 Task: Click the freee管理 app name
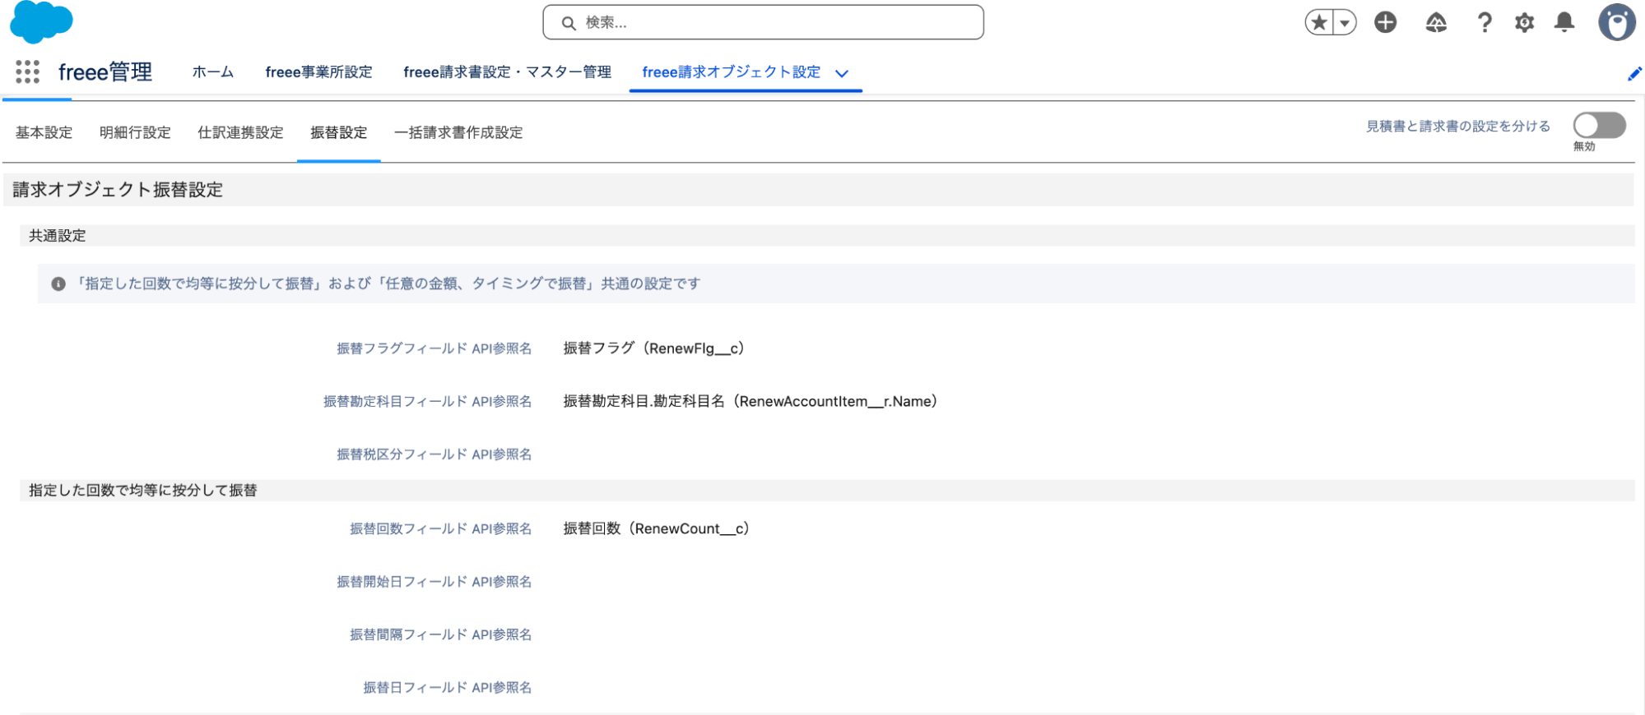(105, 72)
